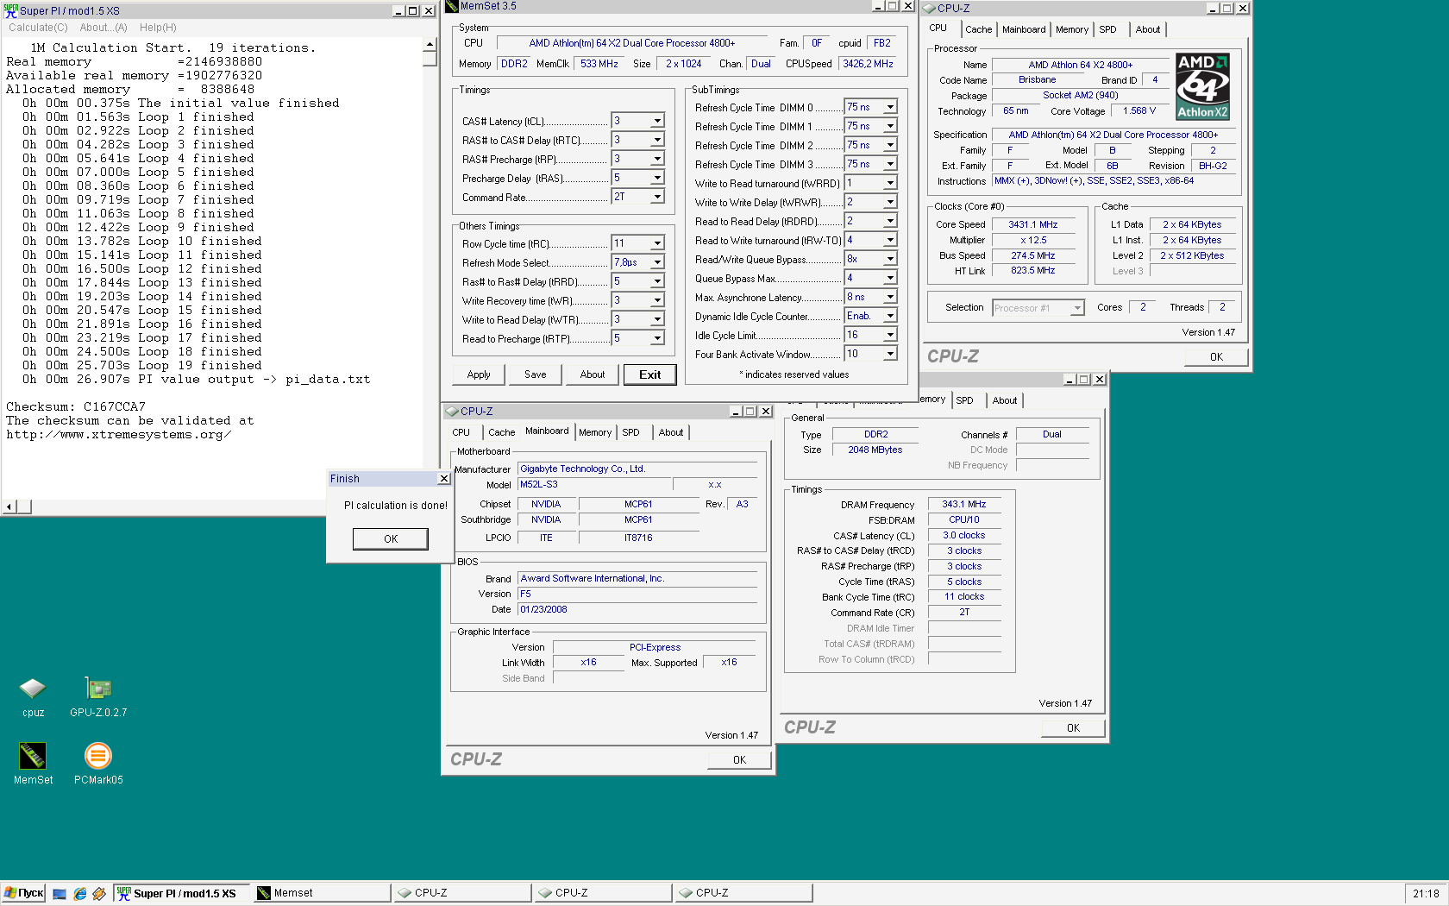Launch the MemSet desktop shortcut
This screenshot has width=1449, height=906.
pyautogui.click(x=33, y=764)
